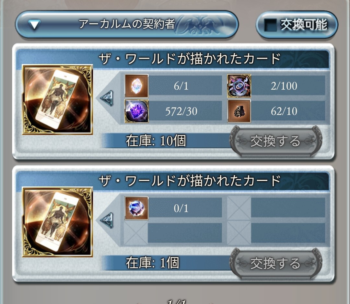Tap the dark fragment material icon showing 62/10

(239, 111)
